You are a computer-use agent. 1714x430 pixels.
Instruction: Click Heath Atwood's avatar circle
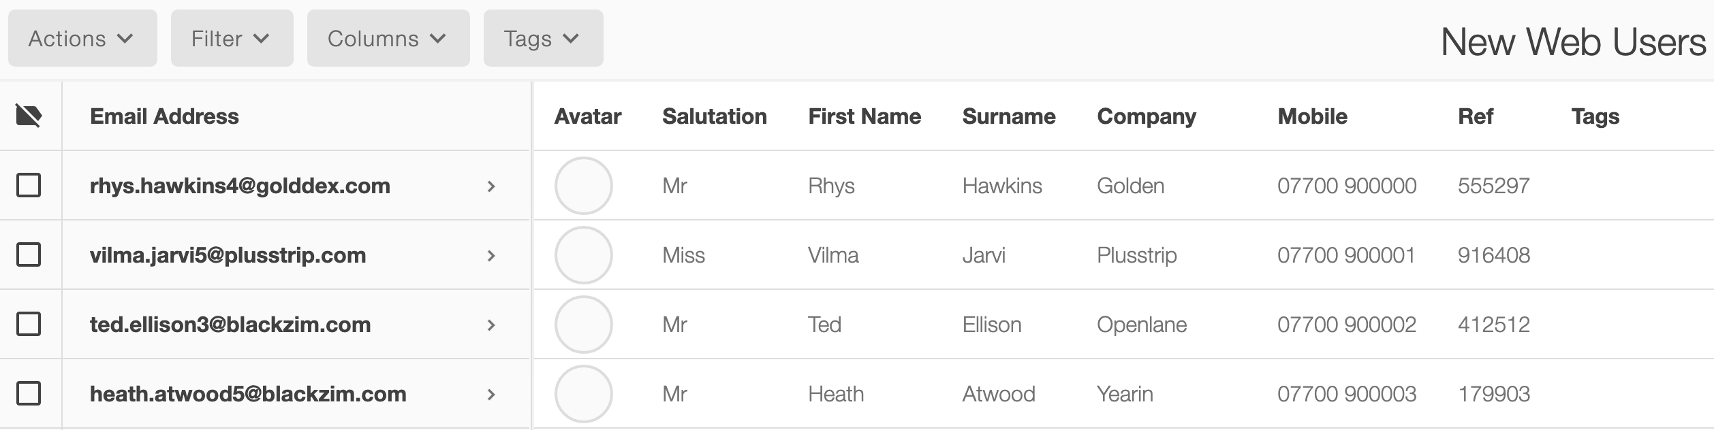[x=584, y=394]
